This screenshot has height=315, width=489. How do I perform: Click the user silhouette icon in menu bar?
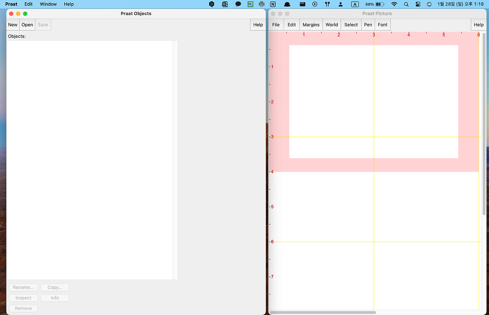[340, 4]
